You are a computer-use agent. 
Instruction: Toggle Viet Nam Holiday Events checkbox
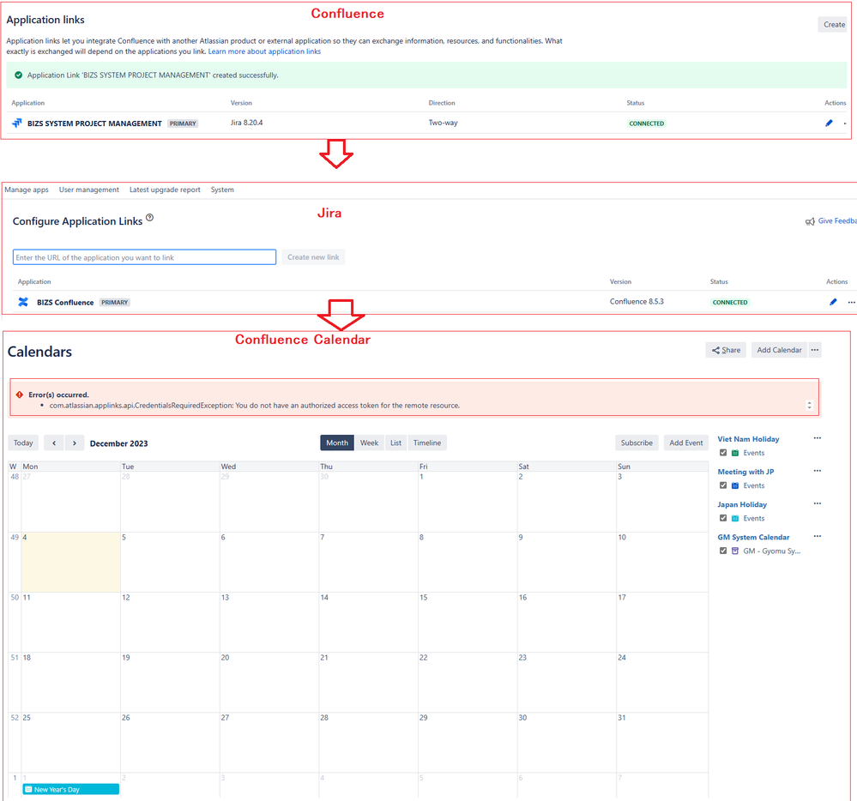click(x=723, y=453)
